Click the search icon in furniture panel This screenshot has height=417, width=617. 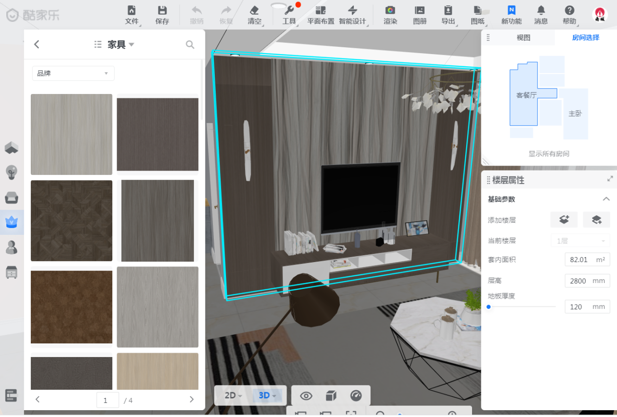pyautogui.click(x=190, y=45)
